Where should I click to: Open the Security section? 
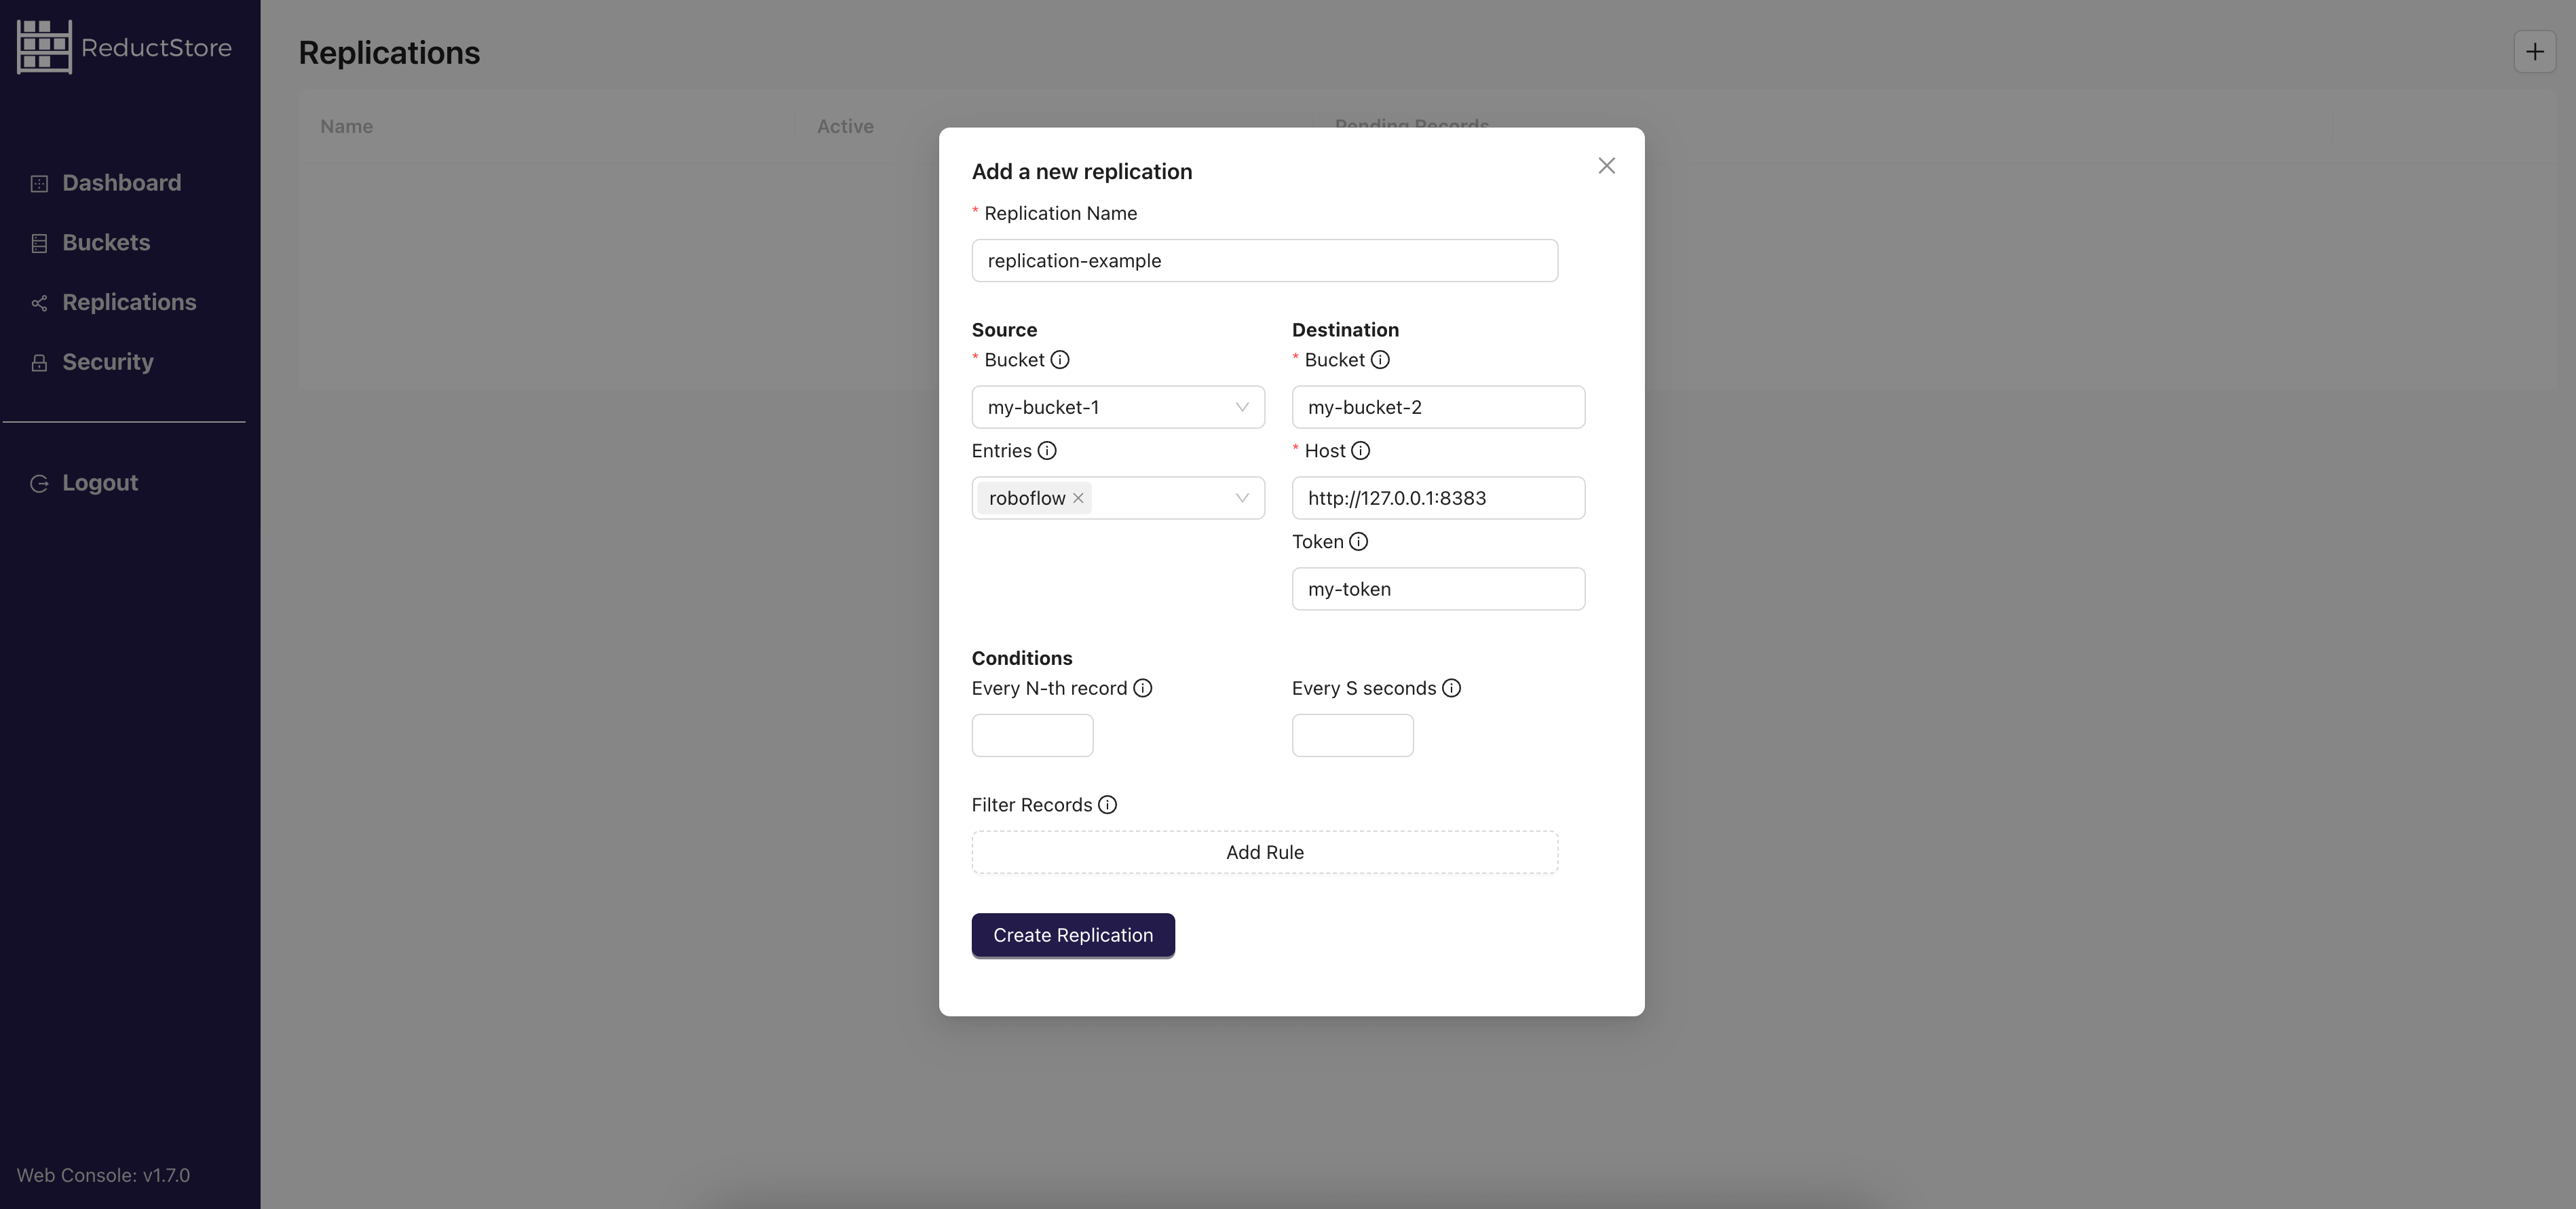(108, 362)
